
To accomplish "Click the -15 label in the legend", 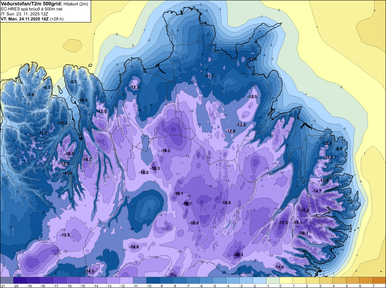I will click(83, 286).
